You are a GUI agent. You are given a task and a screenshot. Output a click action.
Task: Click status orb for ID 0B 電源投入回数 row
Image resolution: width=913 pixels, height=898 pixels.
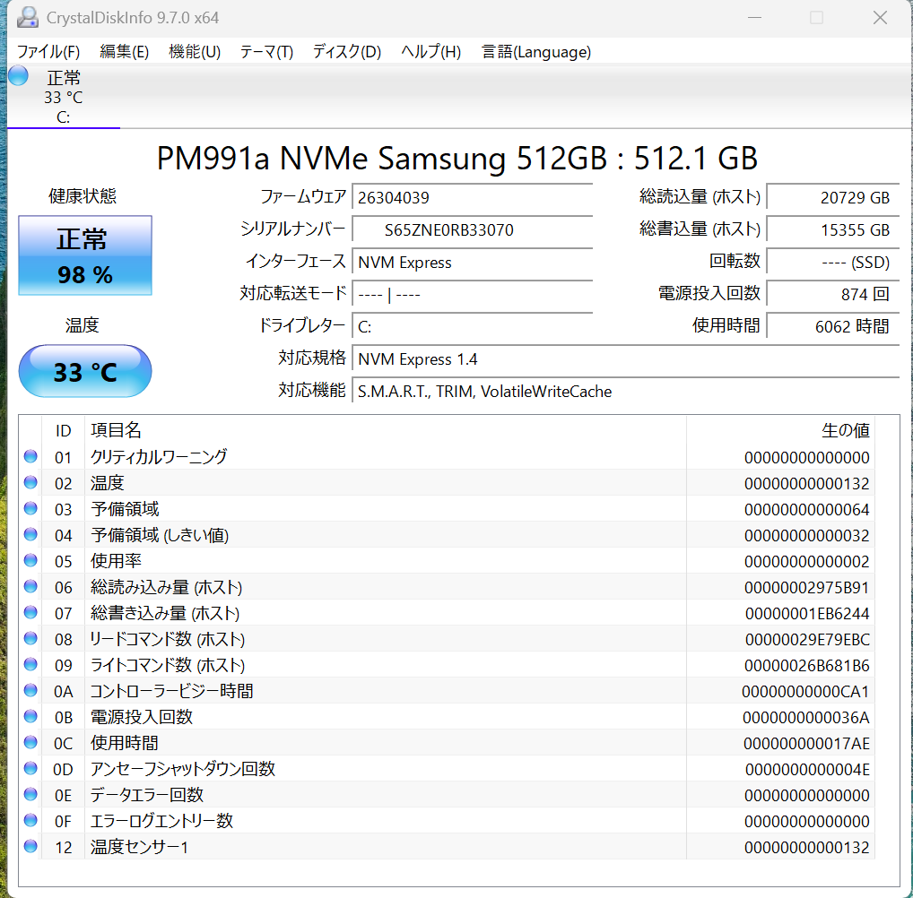(x=30, y=716)
